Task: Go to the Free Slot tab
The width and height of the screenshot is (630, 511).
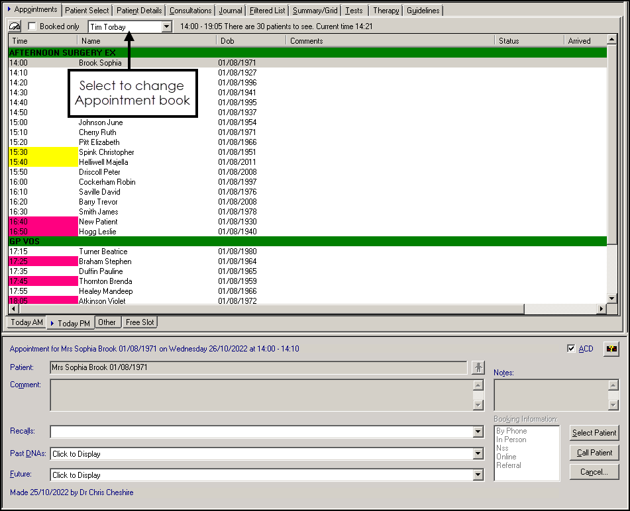Action: 140,322
